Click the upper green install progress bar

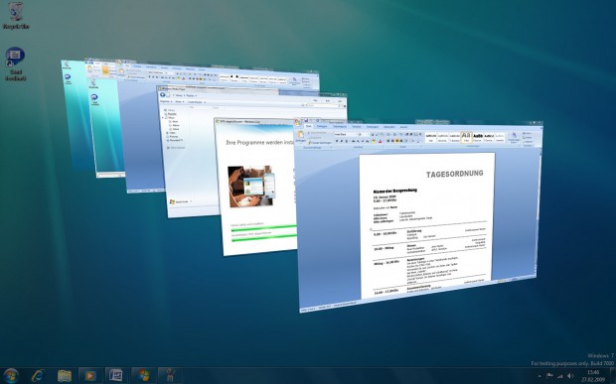[x=263, y=228]
